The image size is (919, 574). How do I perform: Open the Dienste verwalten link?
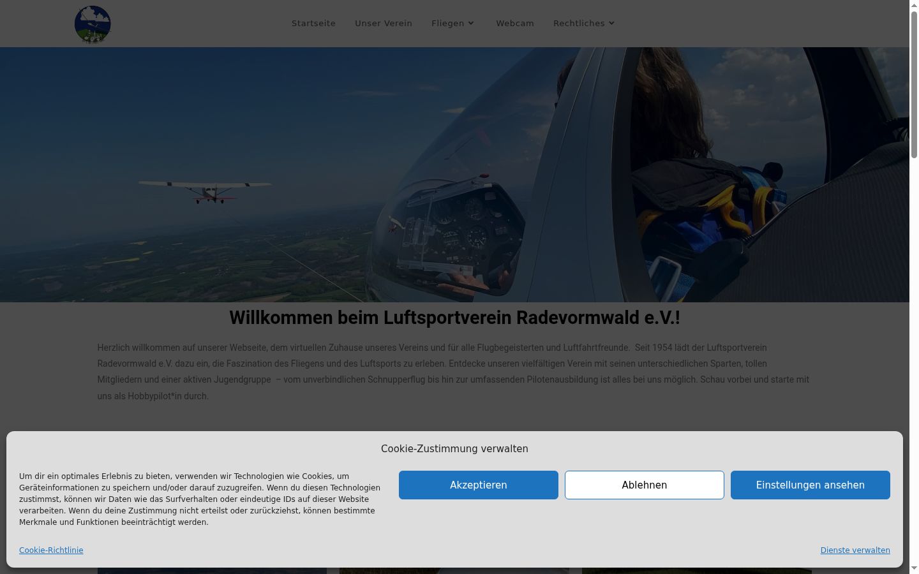tap(855, 550)
